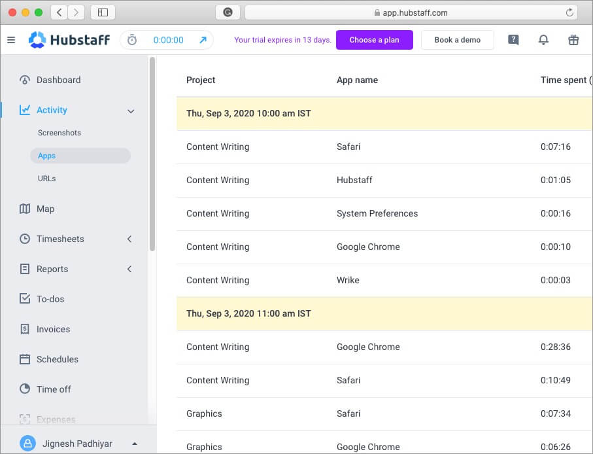Toggle the Safari sidebar button
This screenshot has height=454, width=593.
click(x=103, y=12)
